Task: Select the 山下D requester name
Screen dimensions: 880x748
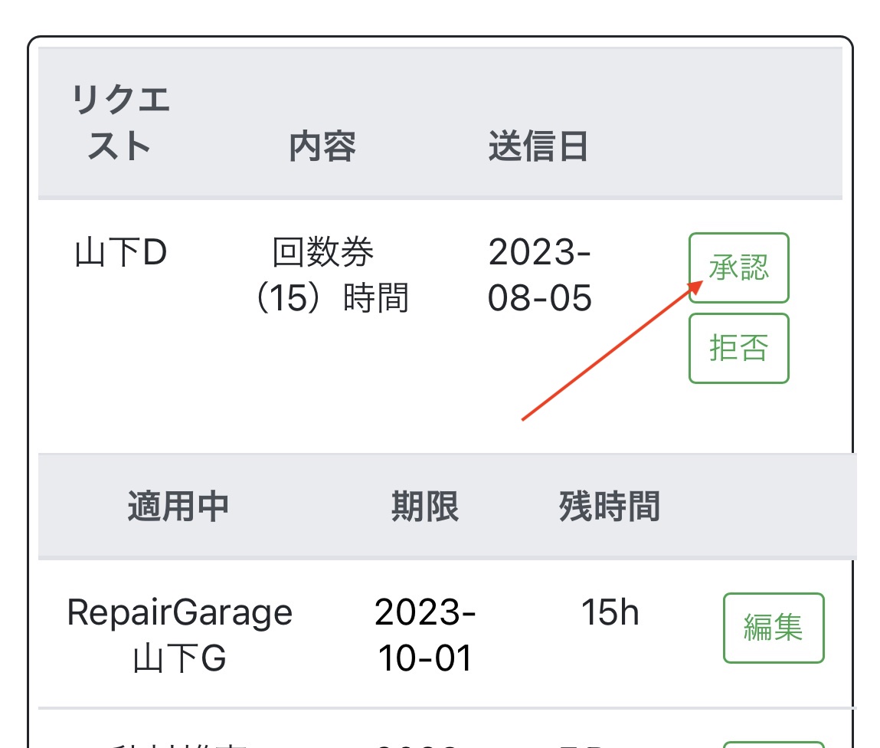Action: pyautogui.click(x=120, y=253)
